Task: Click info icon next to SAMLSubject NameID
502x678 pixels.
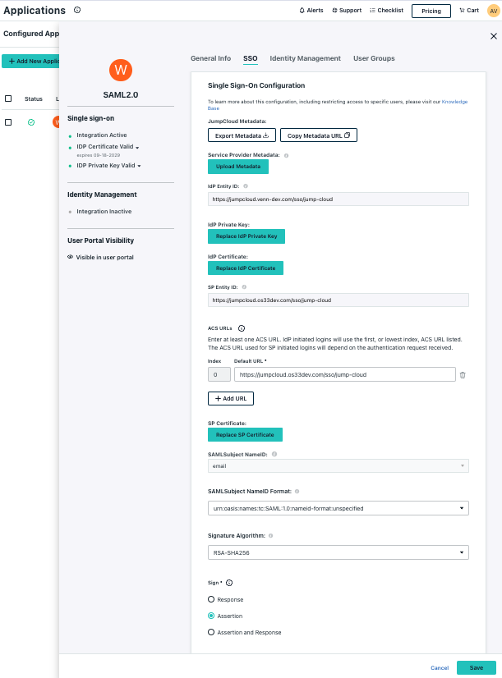Action: [x=274, y=455]
